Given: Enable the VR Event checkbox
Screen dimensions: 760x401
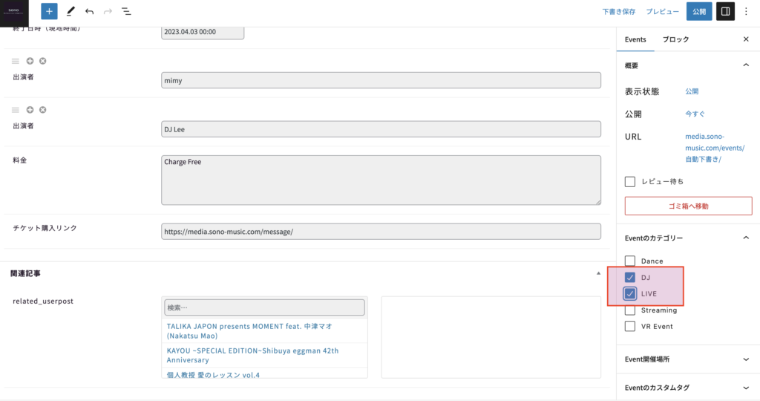Looking at the screenshot, I should click(x=630, y=326).
